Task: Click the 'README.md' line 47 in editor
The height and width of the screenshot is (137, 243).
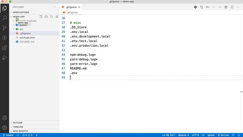Action: coord(78,68)
